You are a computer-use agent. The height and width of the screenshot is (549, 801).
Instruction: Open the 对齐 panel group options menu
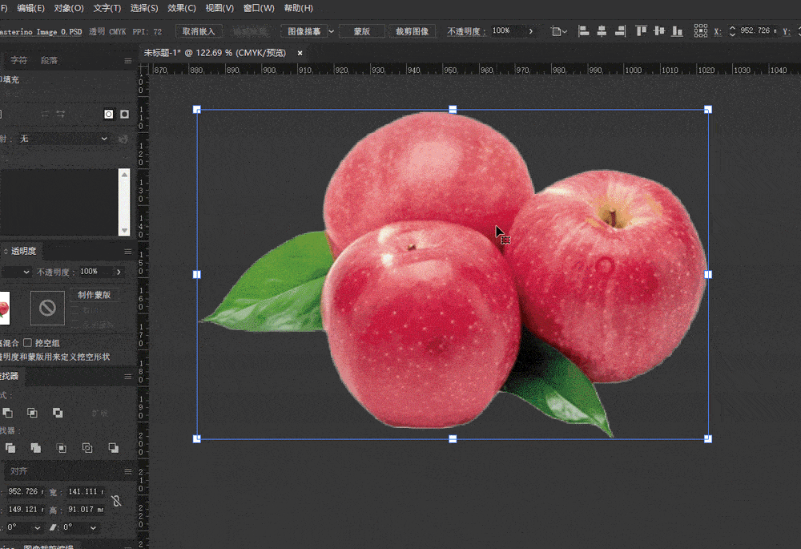pos(127,471)
